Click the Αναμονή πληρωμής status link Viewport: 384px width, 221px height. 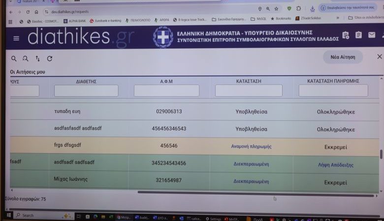(251, 146)
